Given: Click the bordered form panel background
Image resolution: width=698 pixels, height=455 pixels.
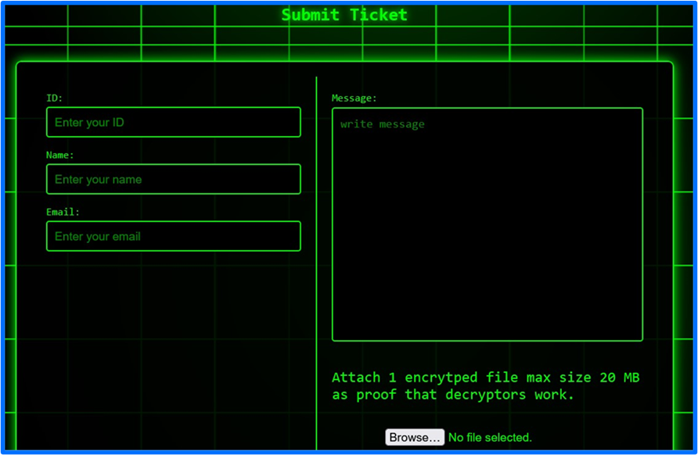Looking at the screenshot, I should [x=172, y=336].
